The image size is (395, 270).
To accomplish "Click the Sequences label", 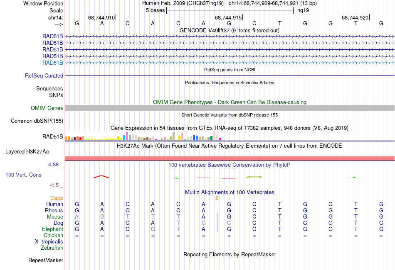I will click(x=49, y=88).
